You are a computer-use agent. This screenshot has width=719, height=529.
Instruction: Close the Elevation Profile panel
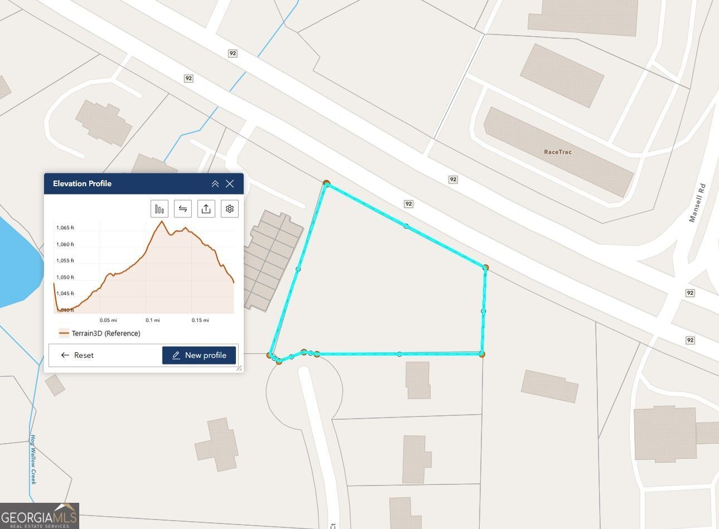[230, 184]
